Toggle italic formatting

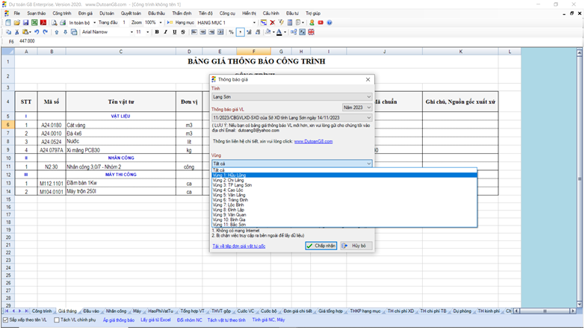[x=165, y=32]
